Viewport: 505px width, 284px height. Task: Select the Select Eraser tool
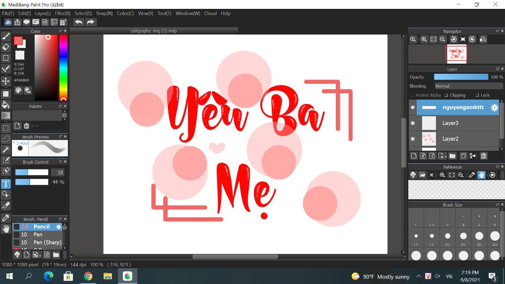(6, 171)
